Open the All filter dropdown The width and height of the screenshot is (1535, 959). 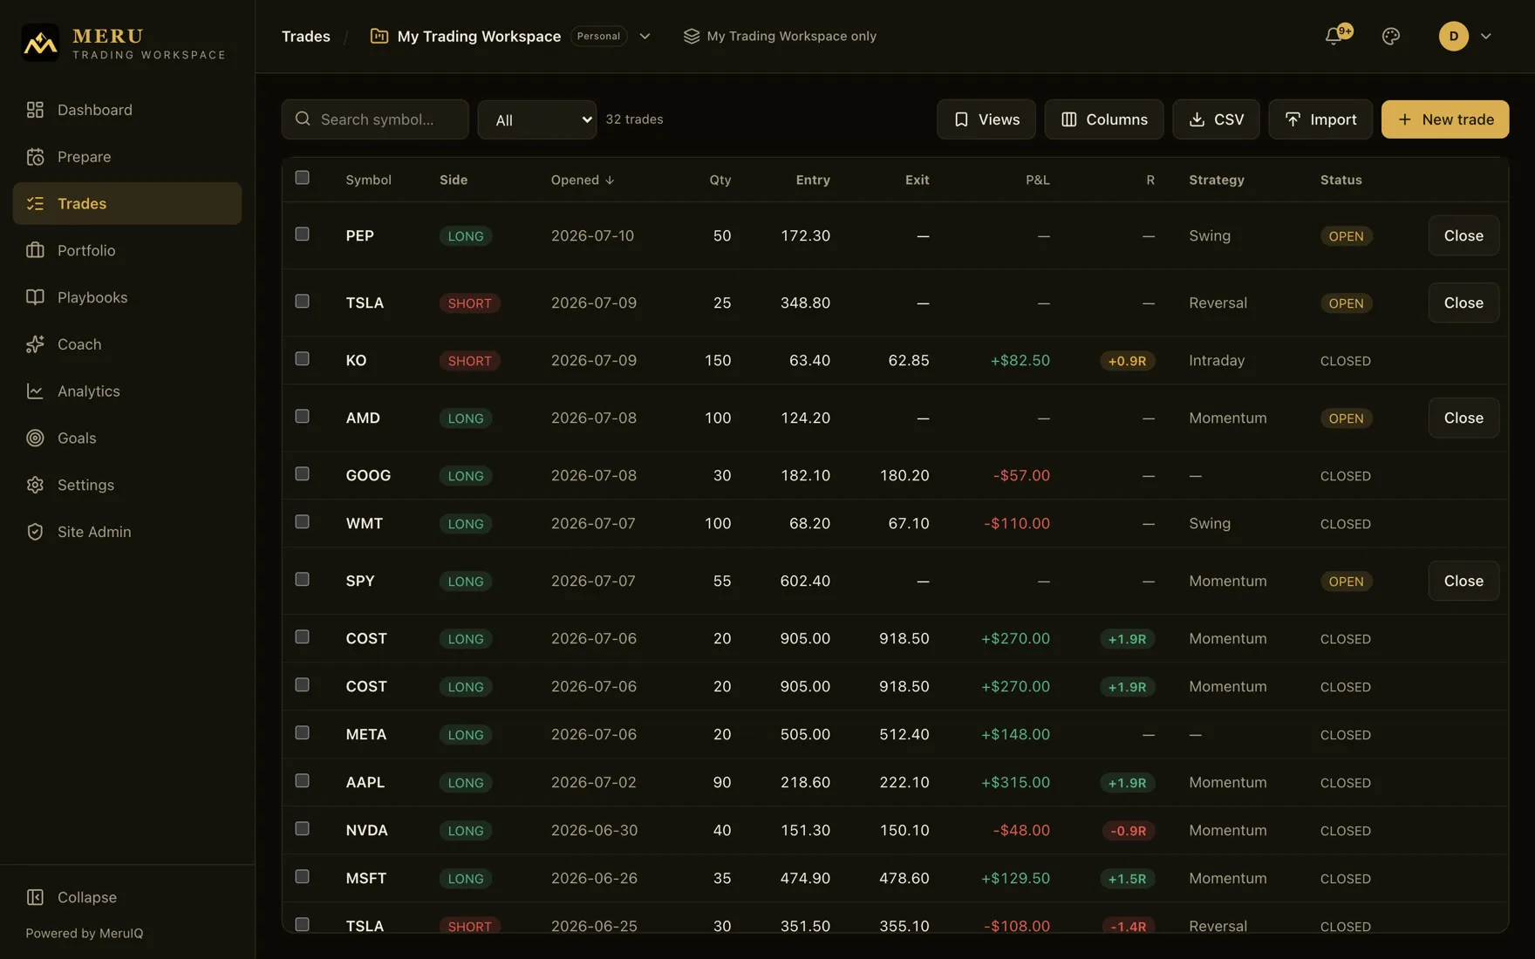[x=537, y=119]
